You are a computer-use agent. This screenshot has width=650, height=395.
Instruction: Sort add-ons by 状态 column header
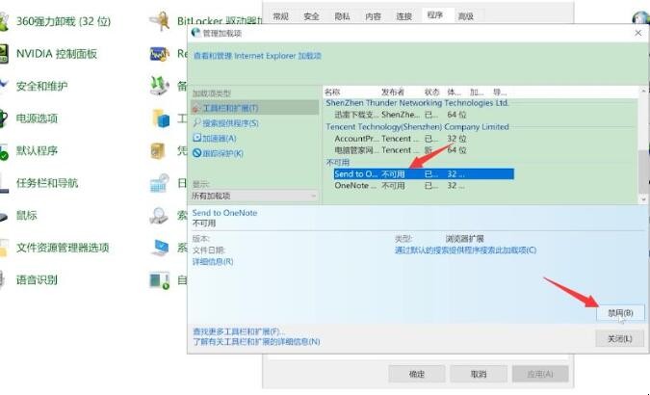432,92
